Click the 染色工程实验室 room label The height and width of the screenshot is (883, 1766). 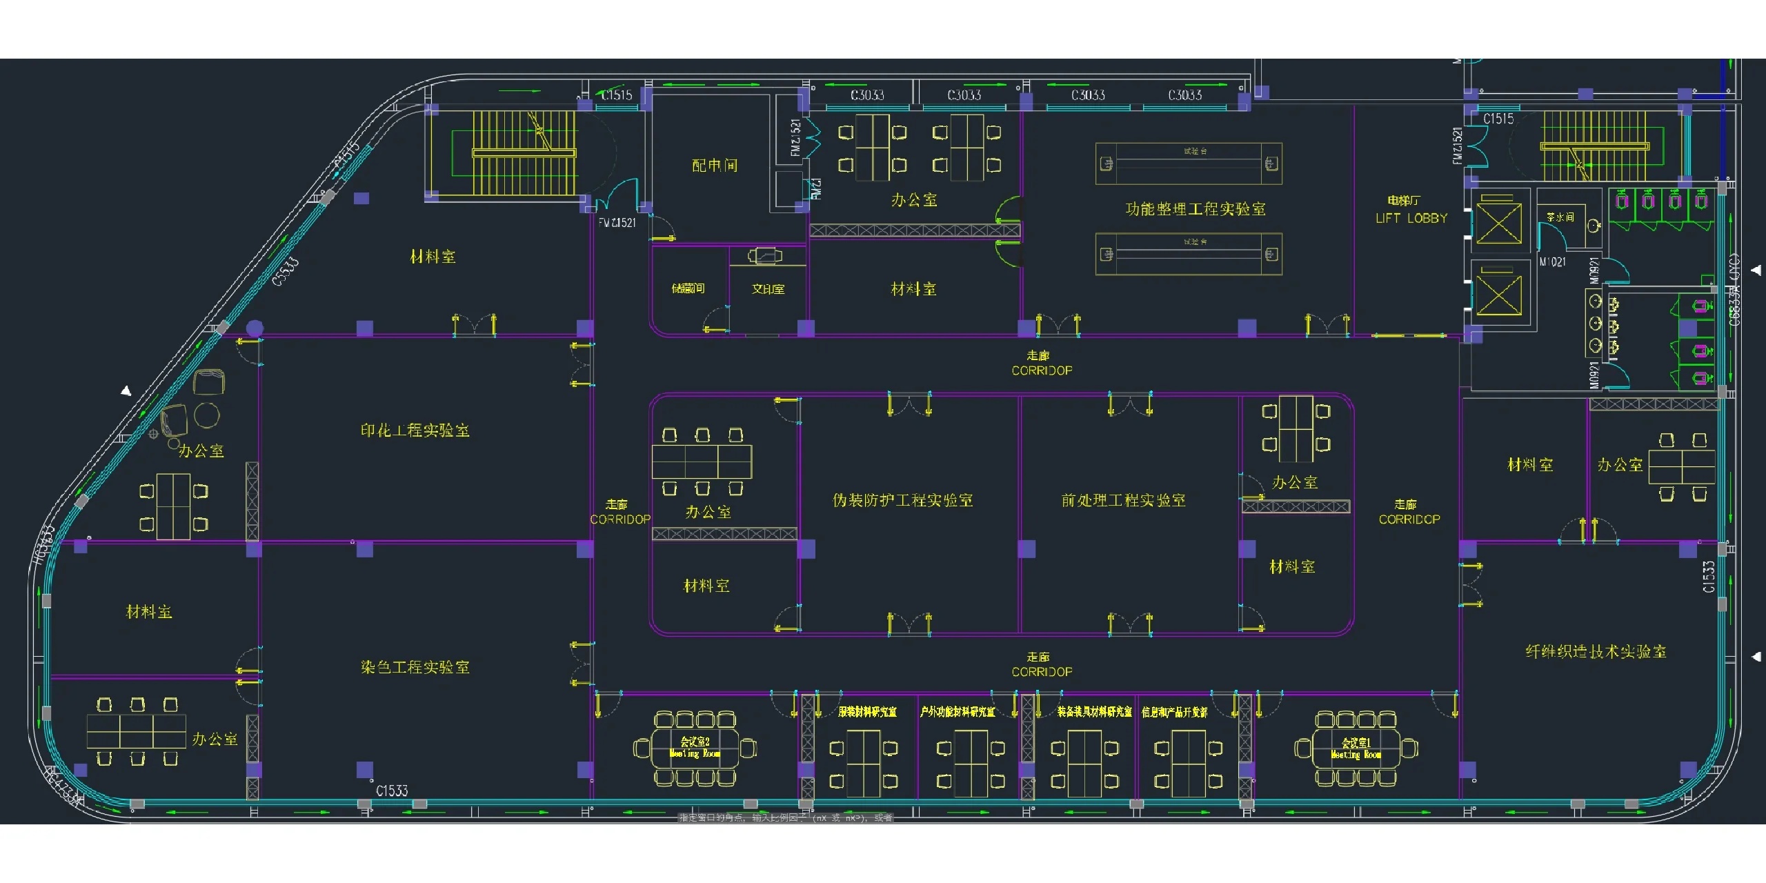click(415, 667)
